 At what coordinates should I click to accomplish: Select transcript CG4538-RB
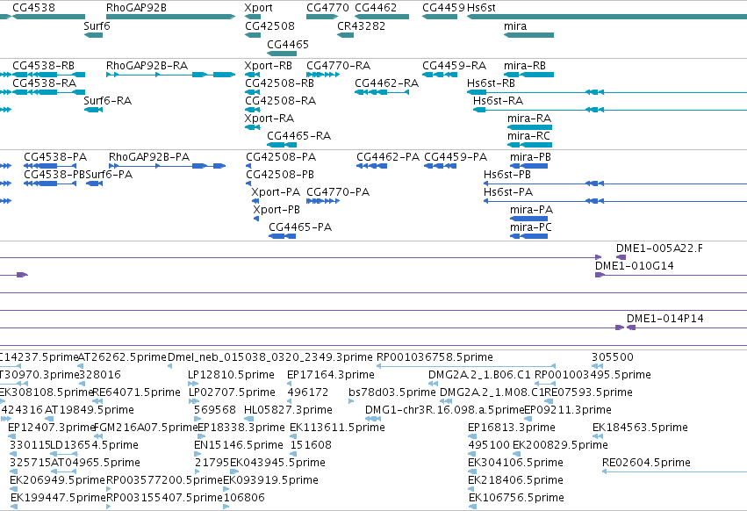click(49, 75)
